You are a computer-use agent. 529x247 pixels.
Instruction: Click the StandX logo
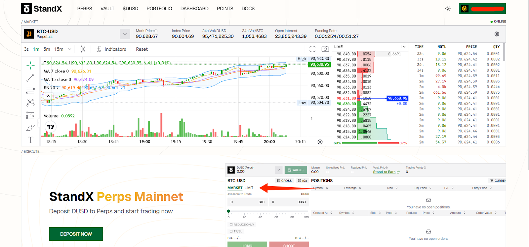[42, 9]
